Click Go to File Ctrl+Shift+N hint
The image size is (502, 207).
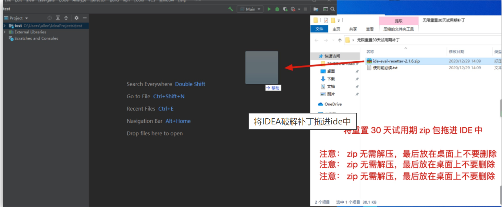(x=156, y=96)
